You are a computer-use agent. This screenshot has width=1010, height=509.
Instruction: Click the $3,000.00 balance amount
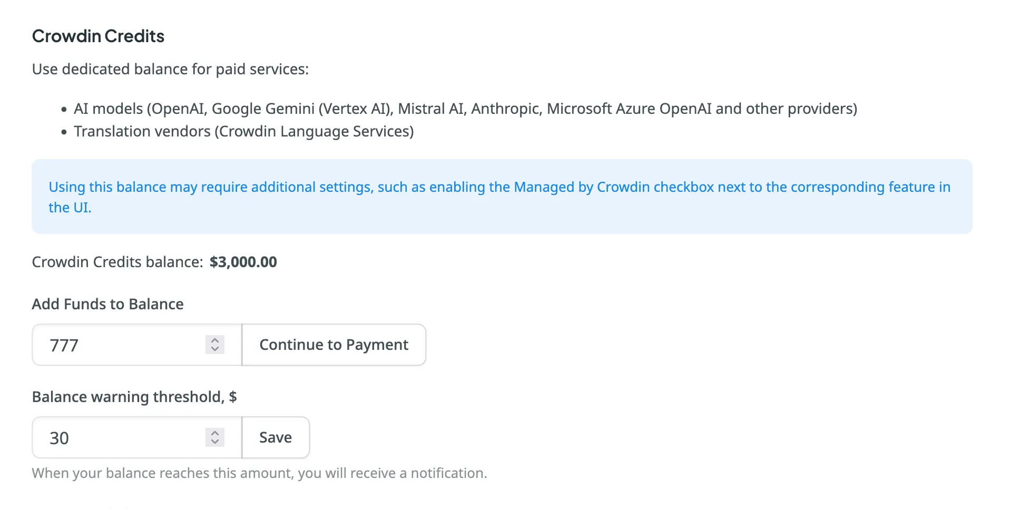tap(243, 262)
